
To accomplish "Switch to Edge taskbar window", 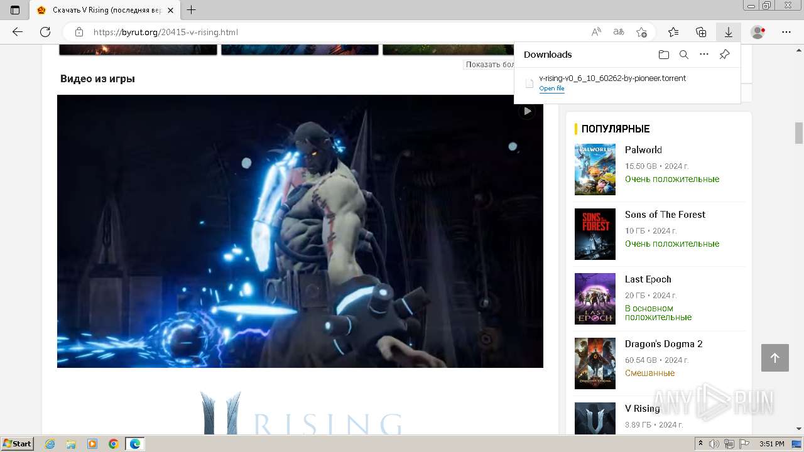I will (x=135, y=444).
